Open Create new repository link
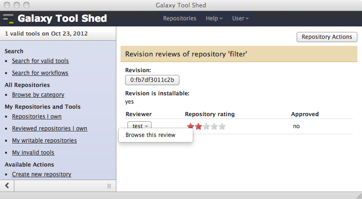362x199 pixels. coord(42,174)
